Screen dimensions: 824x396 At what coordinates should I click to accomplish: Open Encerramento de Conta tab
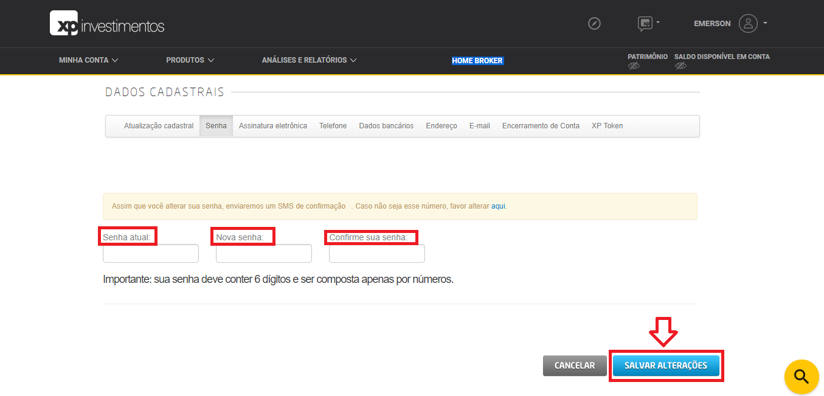point(541,126)
